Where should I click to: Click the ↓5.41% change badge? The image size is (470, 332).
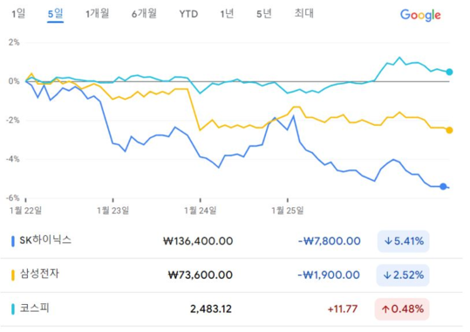tap(404, 241)
